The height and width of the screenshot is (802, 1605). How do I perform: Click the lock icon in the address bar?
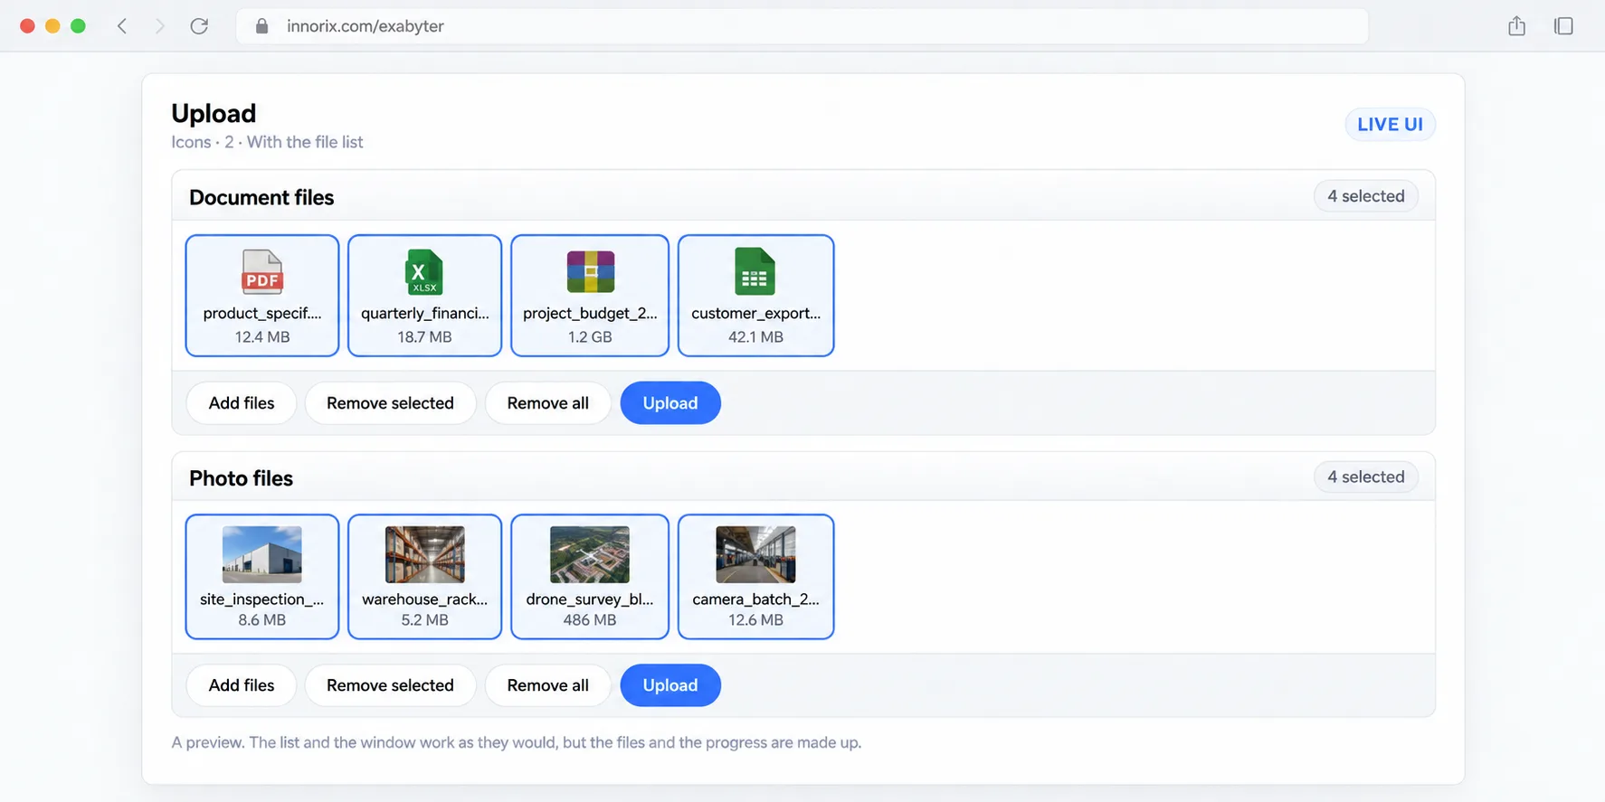click(262, 26)
